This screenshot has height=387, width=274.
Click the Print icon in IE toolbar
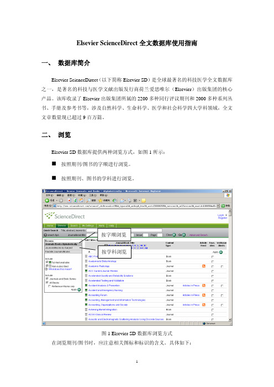coord(129,201)
